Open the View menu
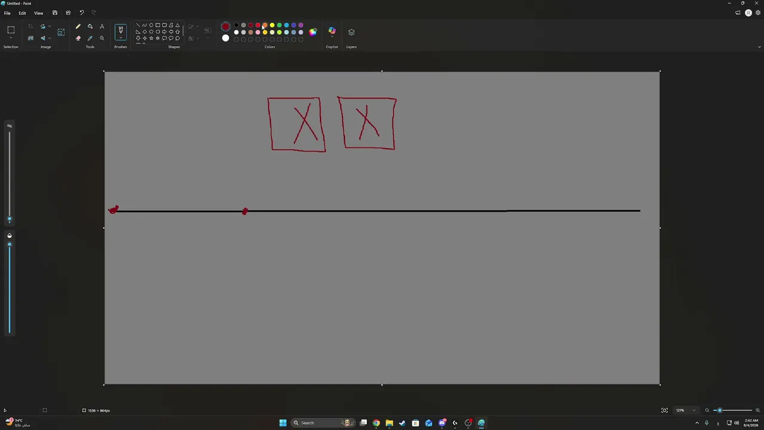Viewport: 764px width, 430px height. pos(38,13)
